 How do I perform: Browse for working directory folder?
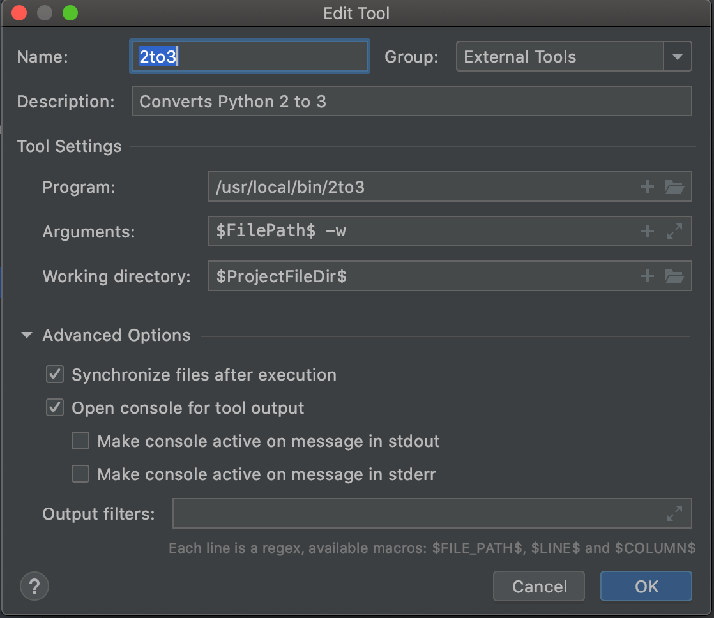pos(674,276)
